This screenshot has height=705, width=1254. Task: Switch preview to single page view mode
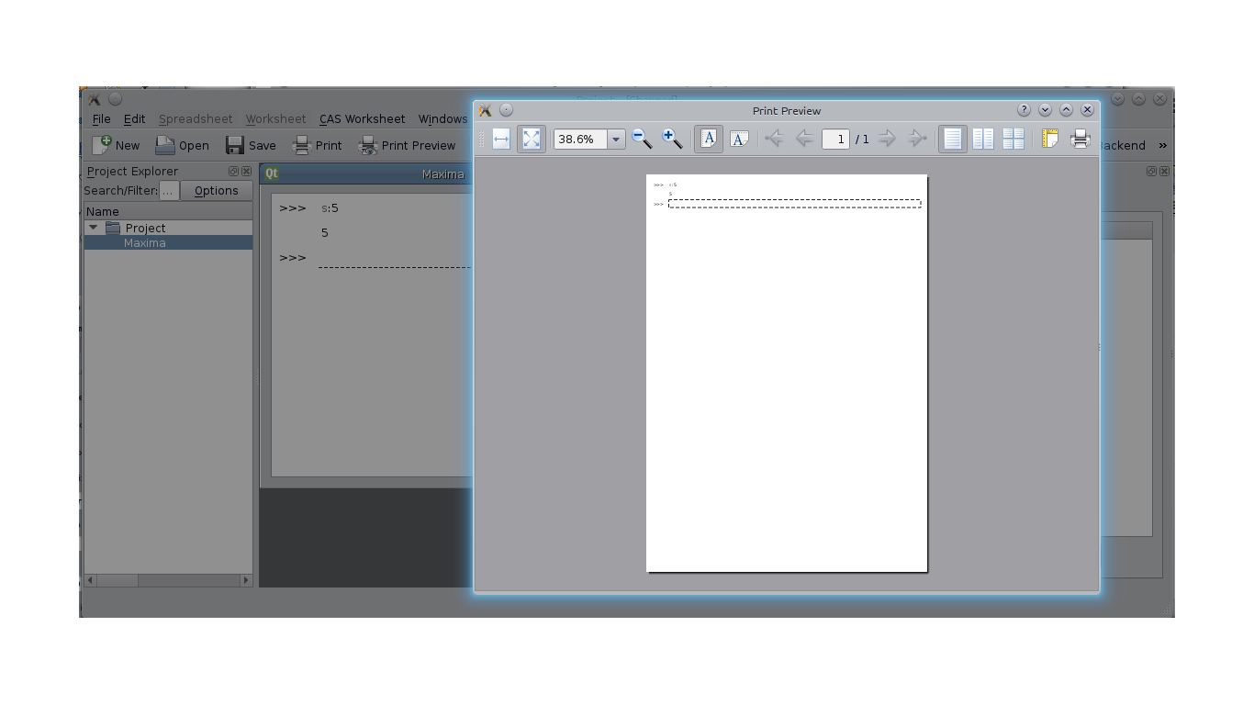click(x=952, y=139)
